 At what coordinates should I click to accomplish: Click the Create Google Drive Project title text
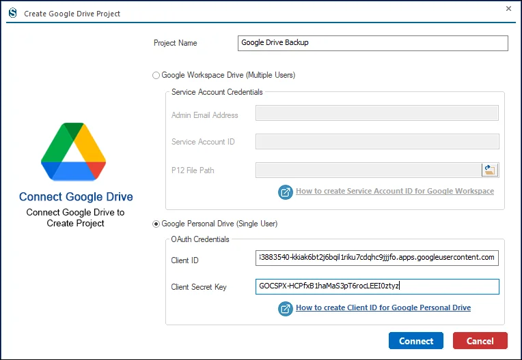tap(72, 14)
